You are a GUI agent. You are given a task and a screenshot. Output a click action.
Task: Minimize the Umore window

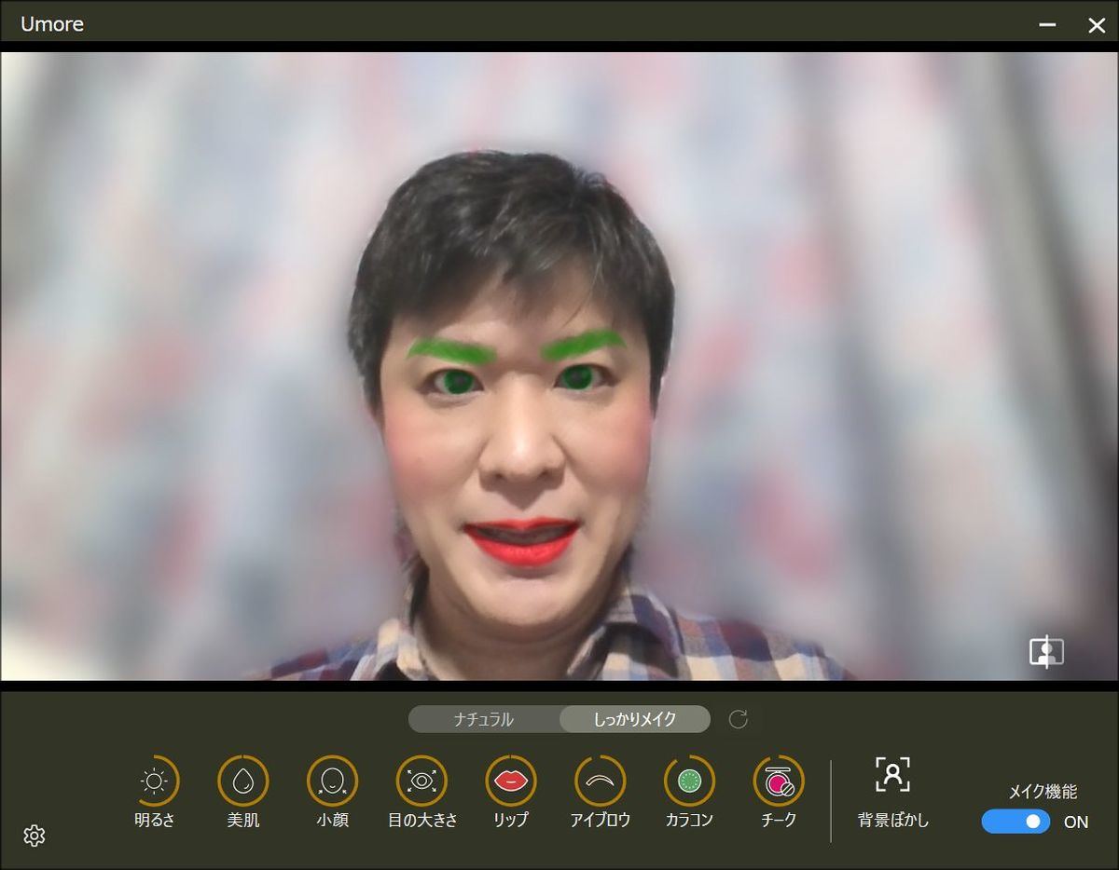1048,25
